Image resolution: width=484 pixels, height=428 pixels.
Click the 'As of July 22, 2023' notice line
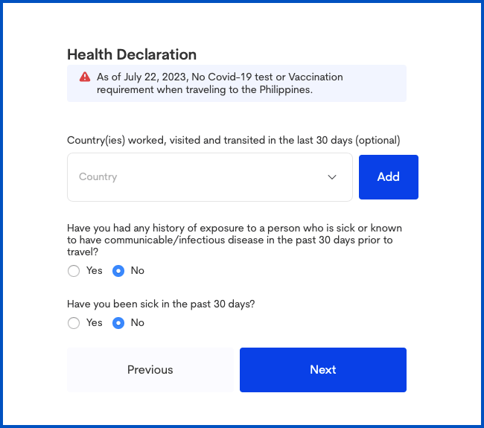[x=220, y=77]
